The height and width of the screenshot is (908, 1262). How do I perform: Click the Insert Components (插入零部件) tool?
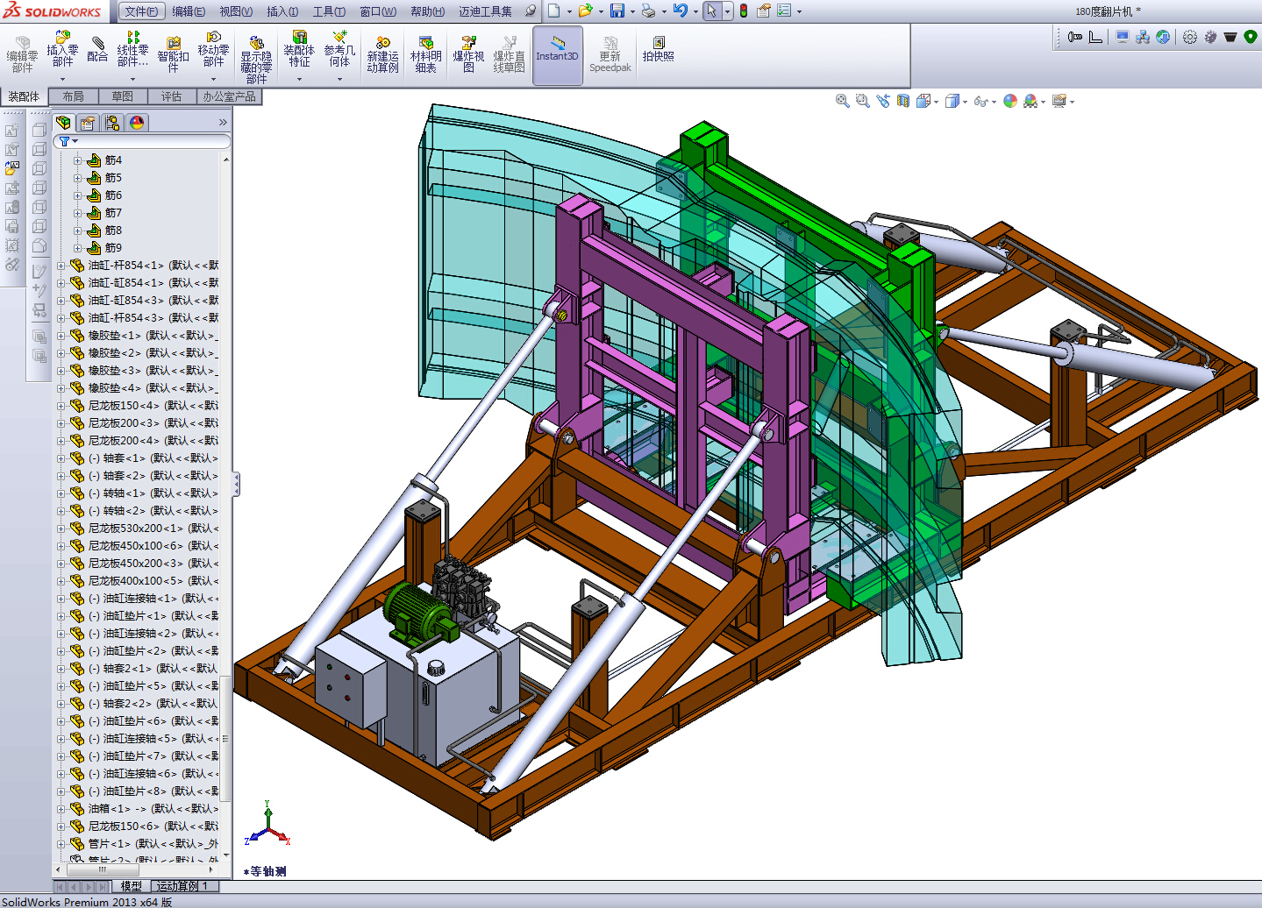(62, 49)
